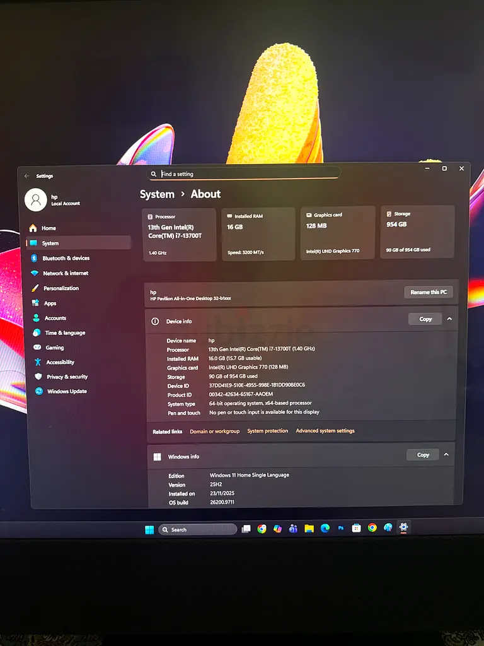Click the System type value text

[x=260, y=403]
